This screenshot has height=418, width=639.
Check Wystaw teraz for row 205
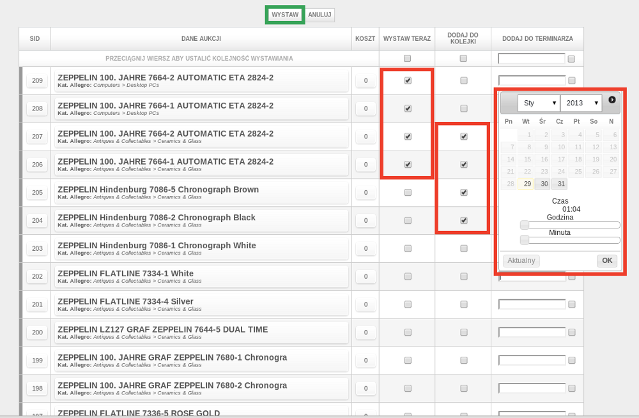(408, 193)
